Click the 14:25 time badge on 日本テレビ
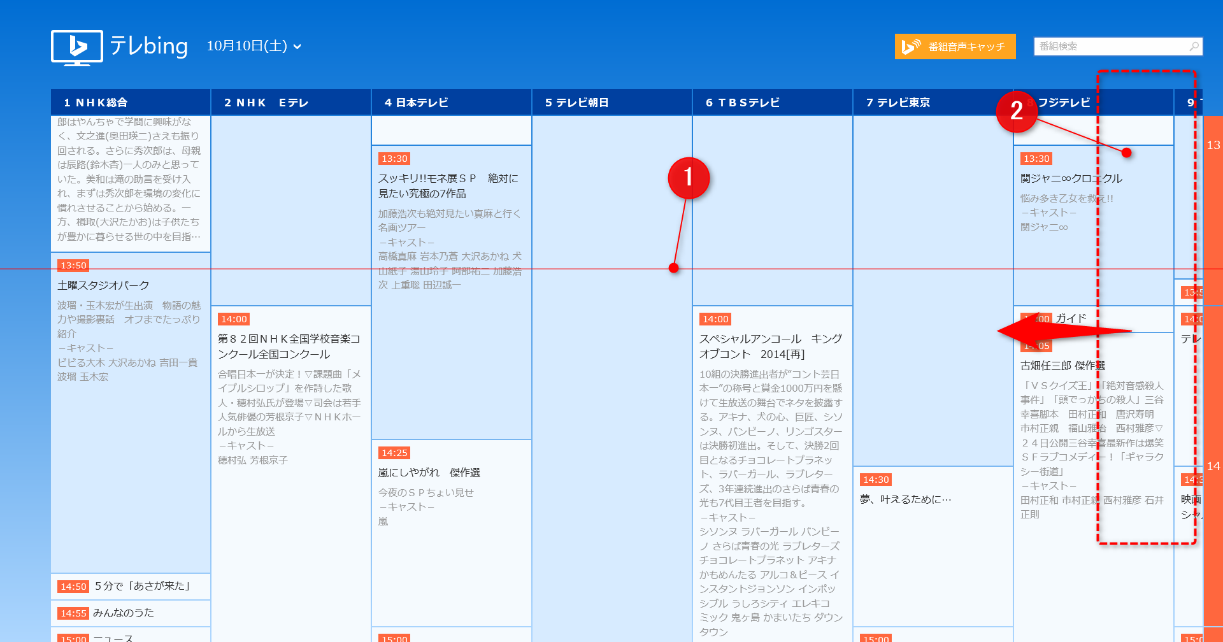 (x=394, y=453)
